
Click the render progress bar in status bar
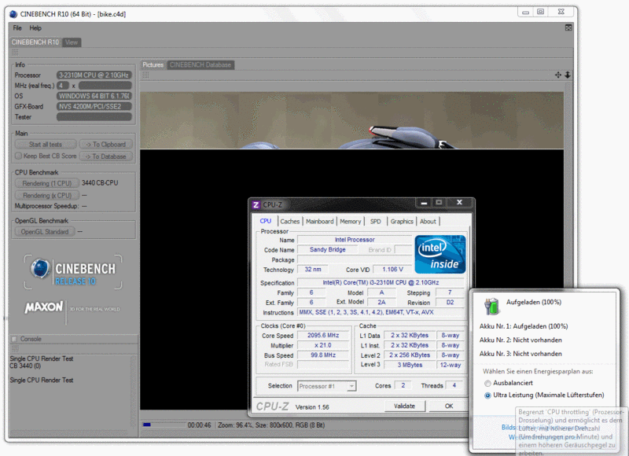pos(164,425)
